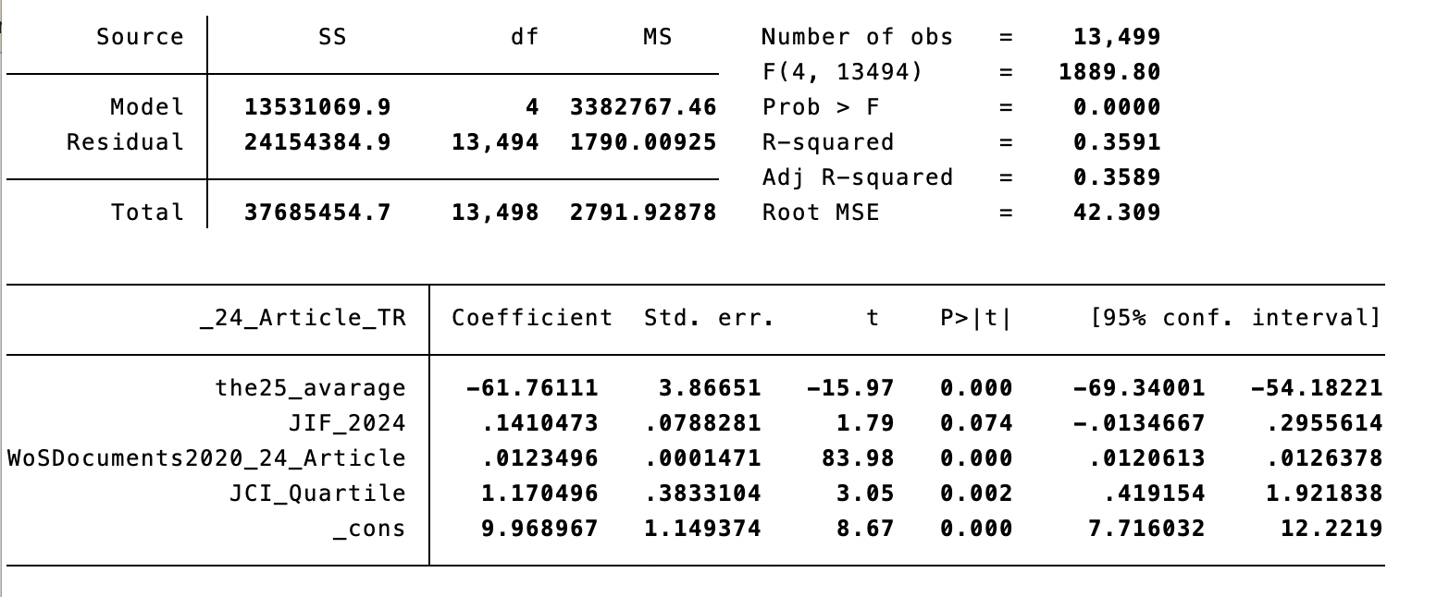Image resolution: width=1449 pixels, height=597 pixels.
Task: Click the JIF_2024 p-value 0.074
Action: coord(976,423)
